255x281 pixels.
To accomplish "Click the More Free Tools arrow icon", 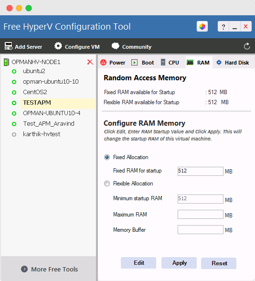I will click(x=24, y=269).
